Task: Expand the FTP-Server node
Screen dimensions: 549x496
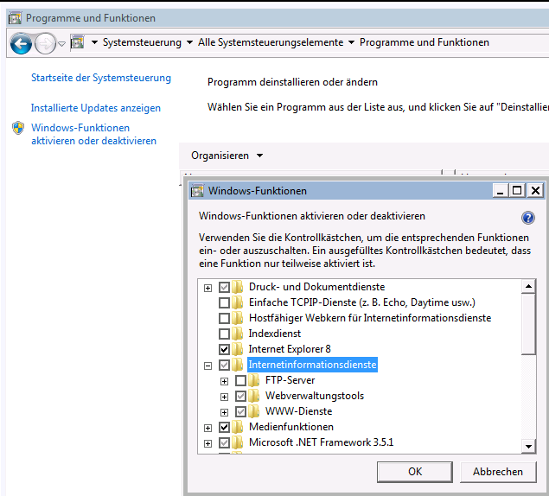Action: 224,381
